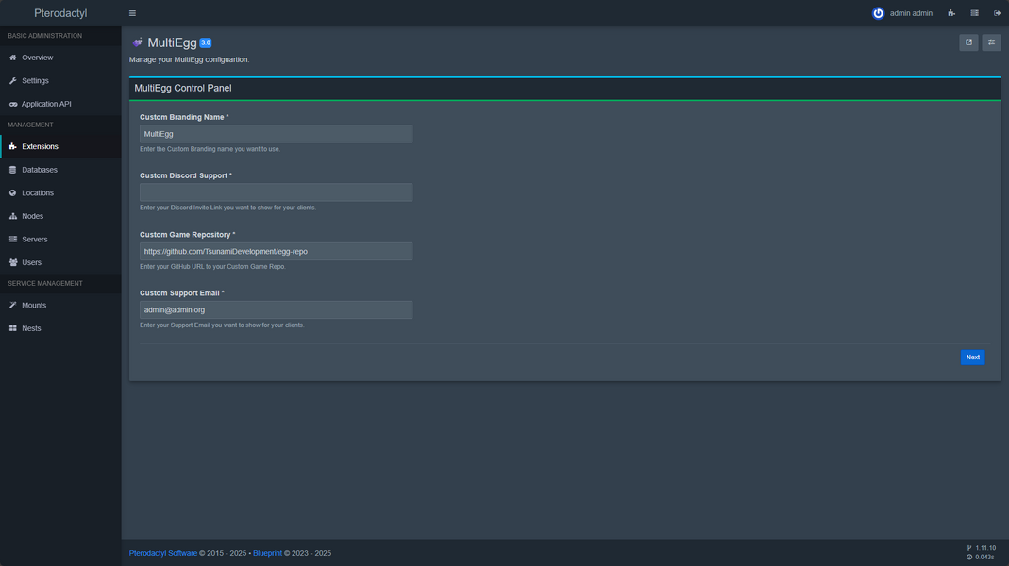Click the Extensions puzzle icon in sidebar
1009x566 pixels.
tap(13, 146)
